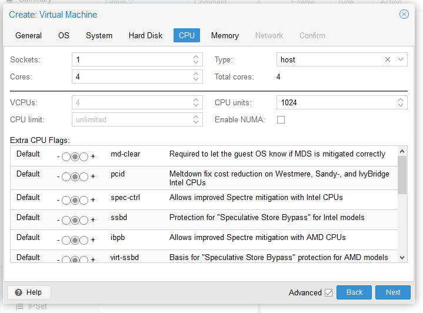Viewport: 423px width, 313px height.
Task: Set pcid flag to default (middle)
Action: [x=75, y=177]
